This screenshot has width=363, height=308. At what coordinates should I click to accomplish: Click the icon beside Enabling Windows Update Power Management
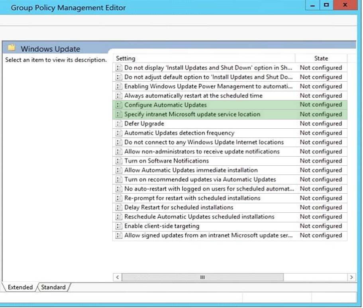[x=119, y=86]
